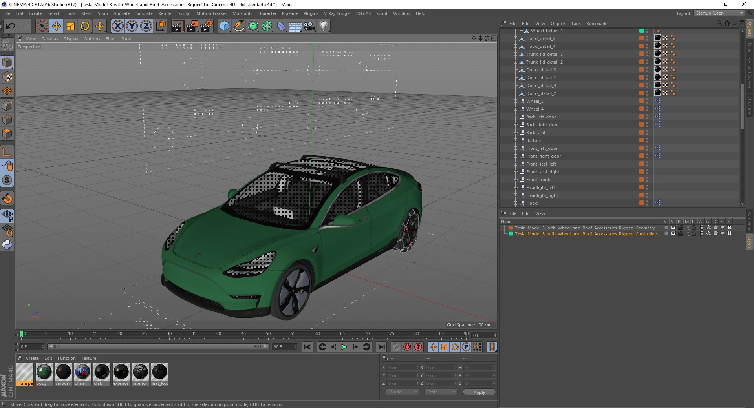This screenshot has height=408, width=754.
Task: Toggle solo for Controllers layer
Action: tap(666, 233)
